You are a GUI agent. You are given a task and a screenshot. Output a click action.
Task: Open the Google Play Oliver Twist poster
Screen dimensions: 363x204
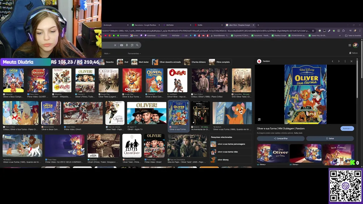(x=108, y=80)
